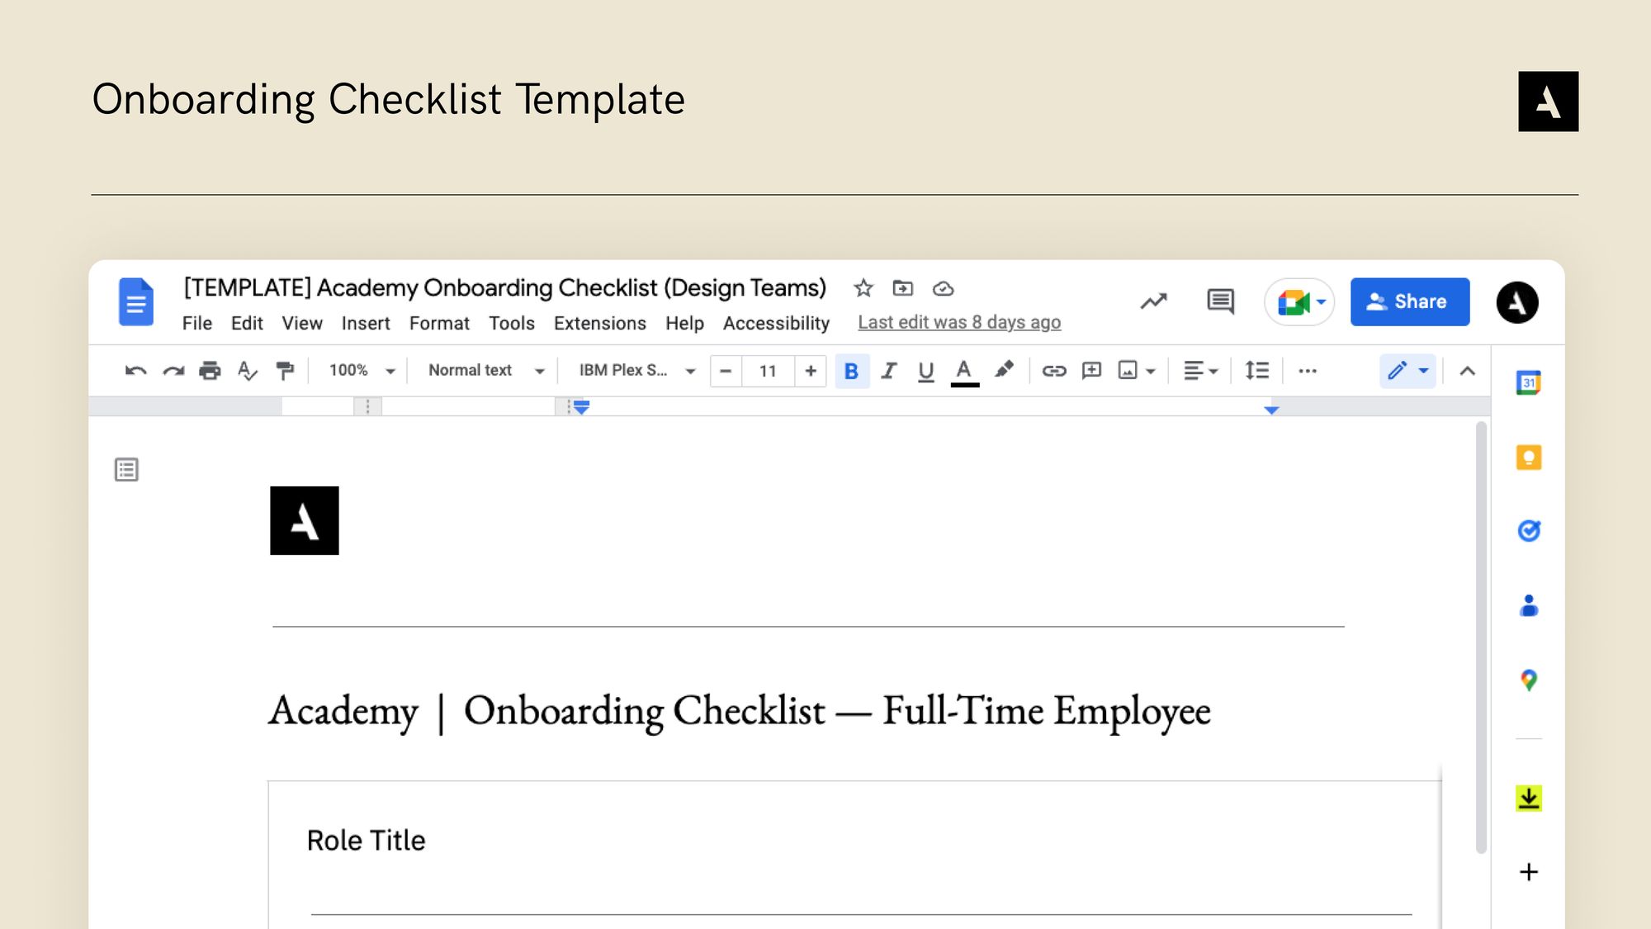Image resolution: width=1651 pixels, height=929 pixels.
Task: Open the Format menu
Action: (439, 323)
